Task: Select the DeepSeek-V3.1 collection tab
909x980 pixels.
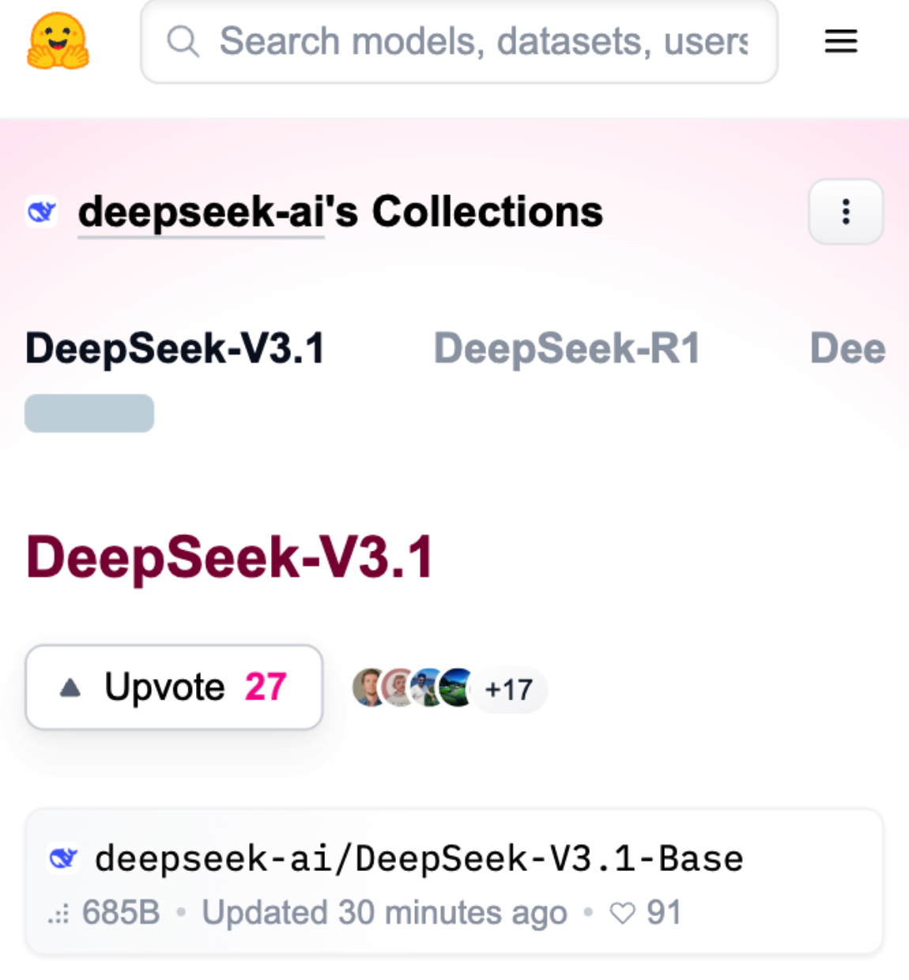Action: pyautogui.click(x=175, y=349)
